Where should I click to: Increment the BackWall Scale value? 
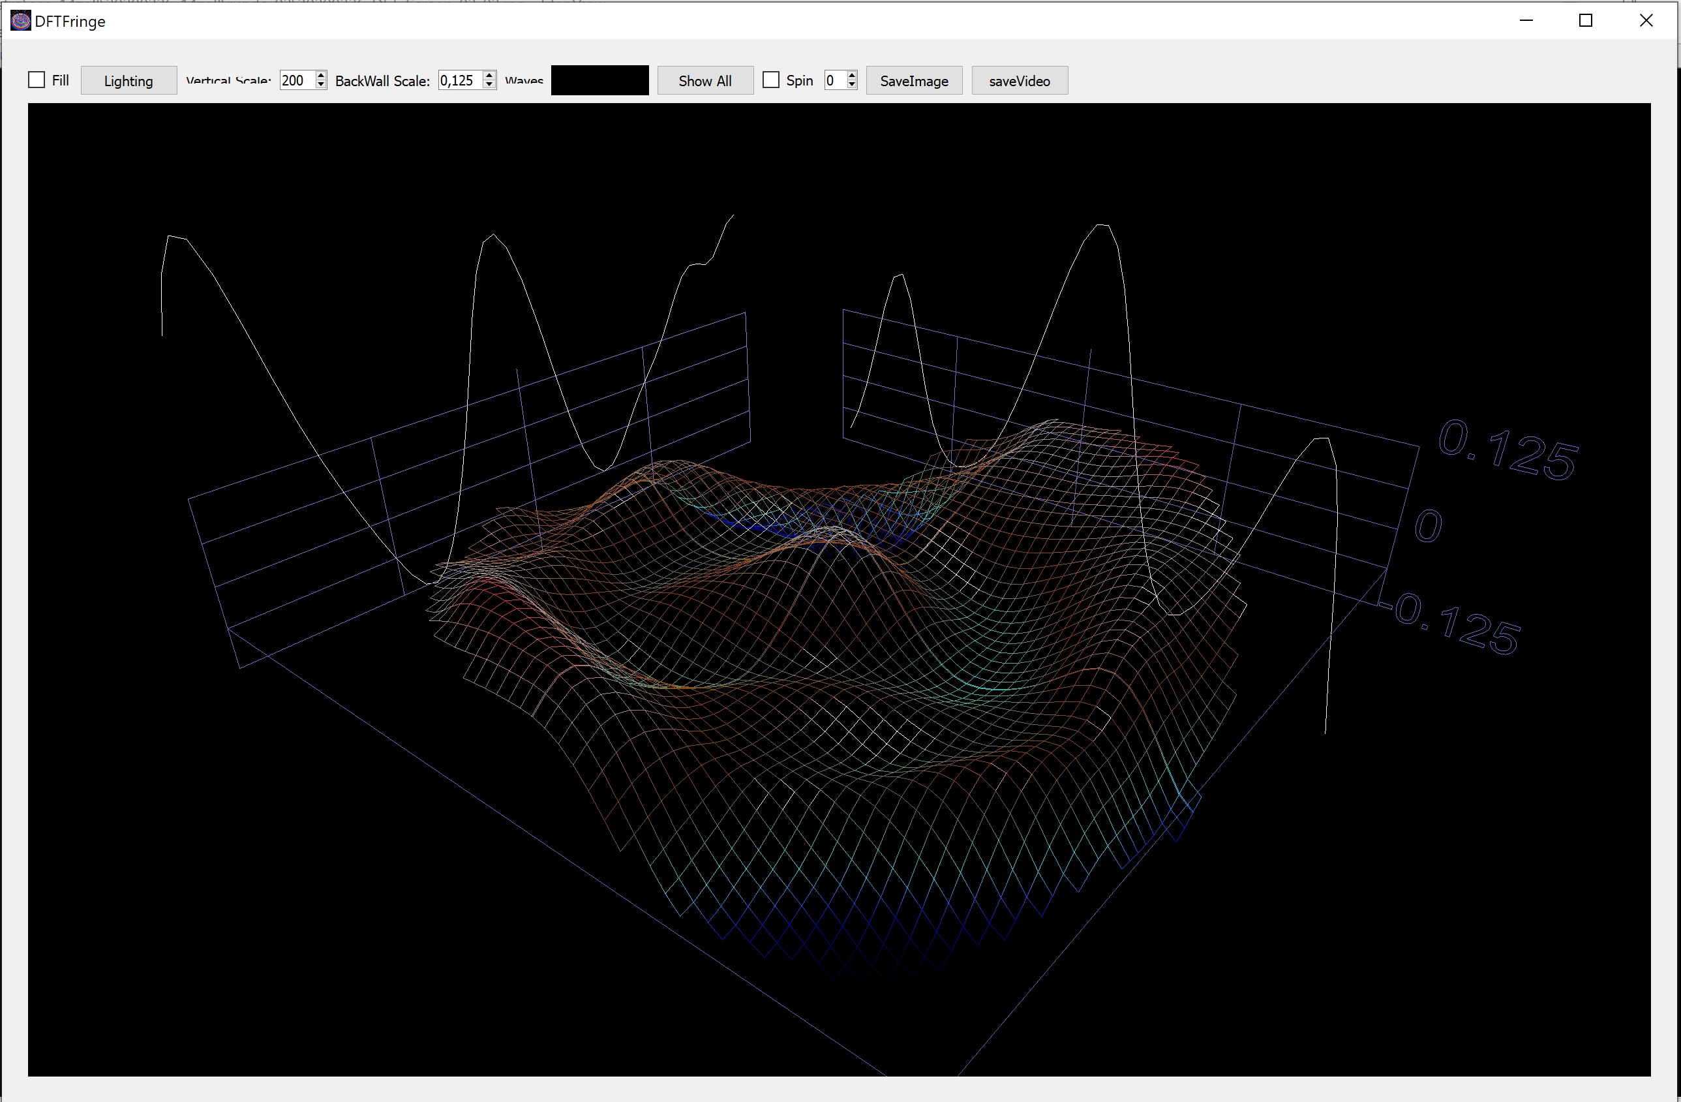pos(489,76)
